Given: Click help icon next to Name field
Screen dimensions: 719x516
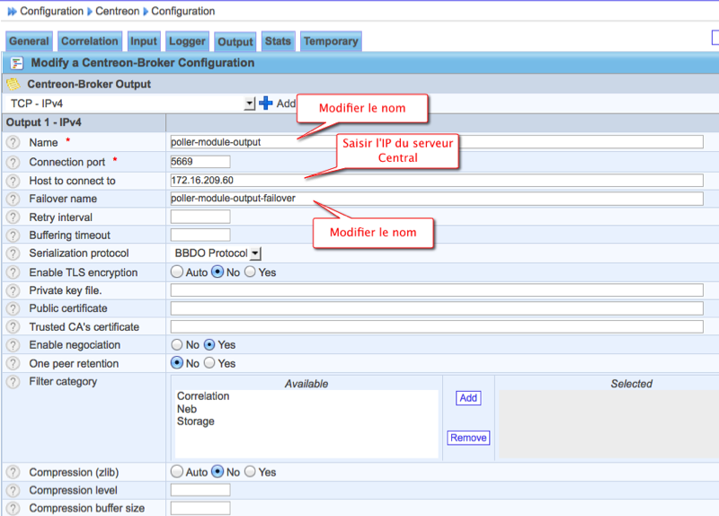Looking at the screenshot, I should tap(13, 142).
